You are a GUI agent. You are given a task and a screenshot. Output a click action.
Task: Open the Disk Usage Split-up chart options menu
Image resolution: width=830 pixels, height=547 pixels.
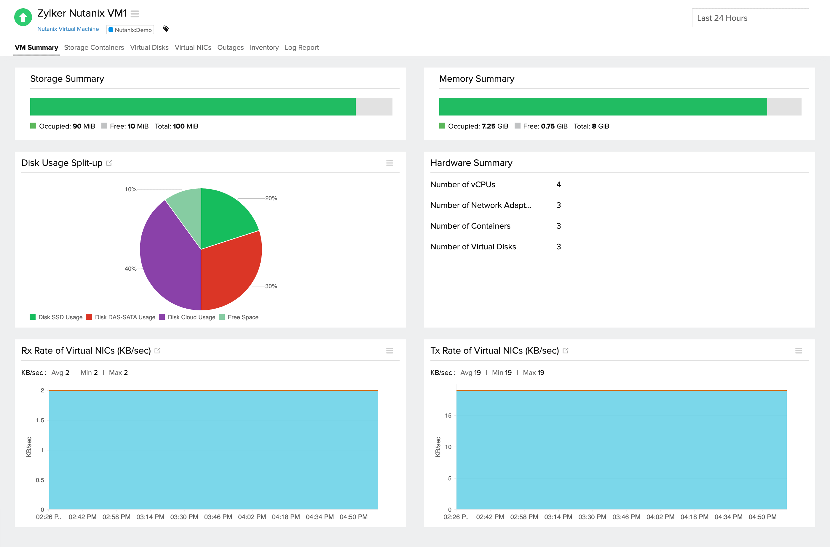pos(389,163)
